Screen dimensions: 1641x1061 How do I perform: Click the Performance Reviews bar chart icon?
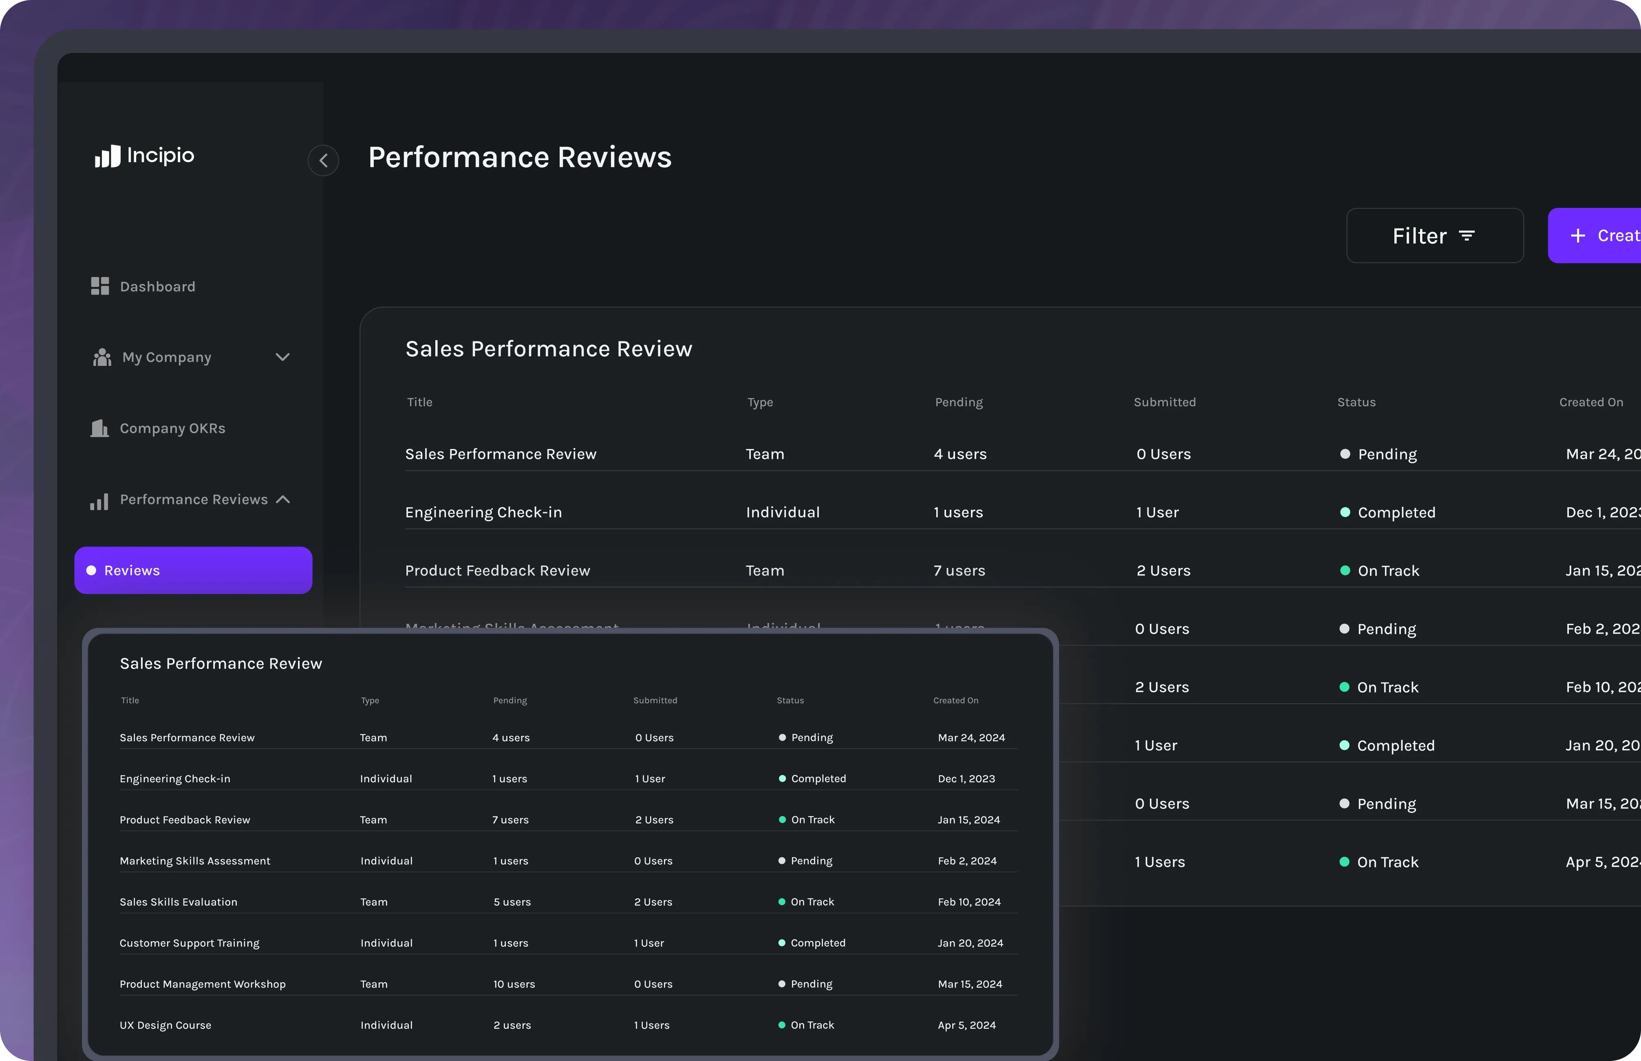99,501
